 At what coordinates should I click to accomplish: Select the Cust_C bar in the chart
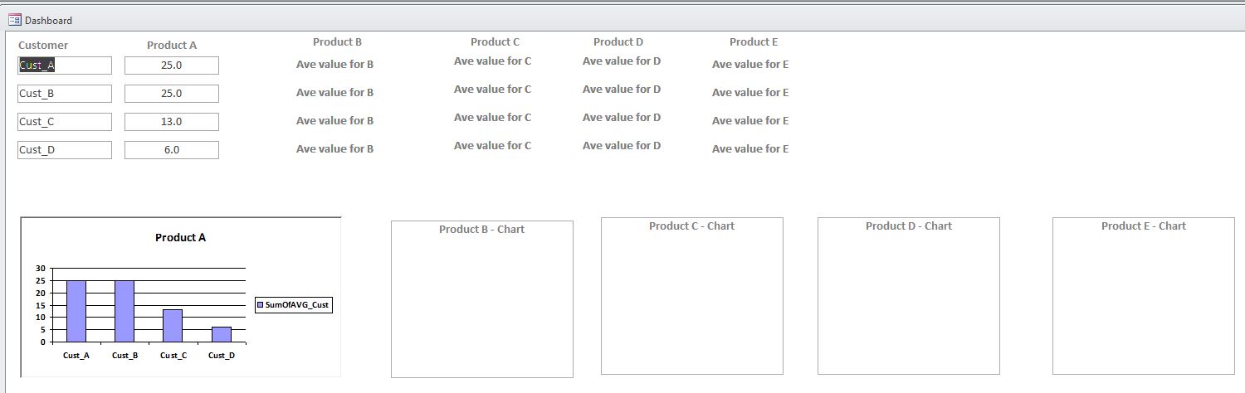click(x=173, y=325)
